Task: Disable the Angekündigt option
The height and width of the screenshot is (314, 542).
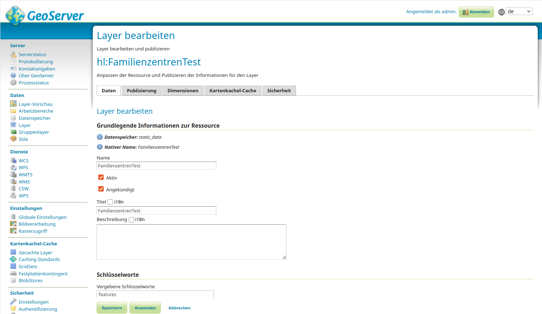Action: coord(101,189)
